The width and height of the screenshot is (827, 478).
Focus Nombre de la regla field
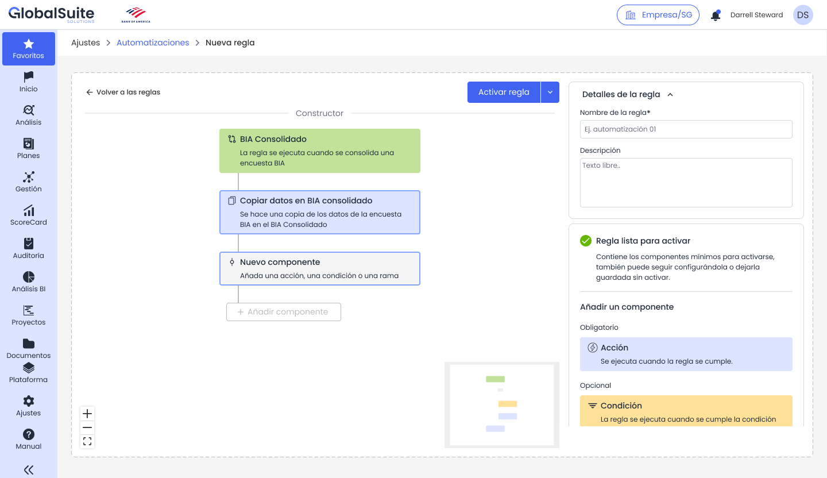[x=686, y=129]
